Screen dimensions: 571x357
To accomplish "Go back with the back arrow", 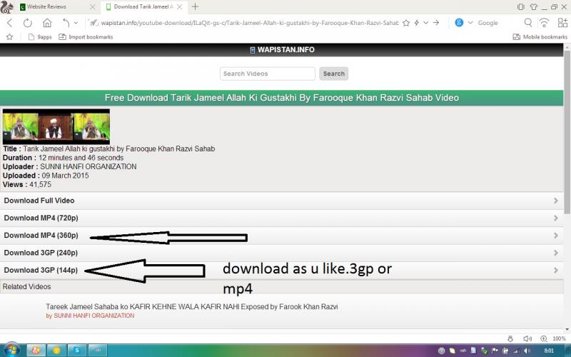I will click(10, 23).
